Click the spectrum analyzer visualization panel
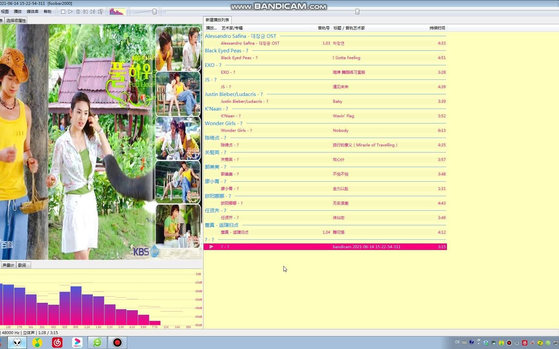The height and width of the screenshot is (349, 559). [101, 299]
